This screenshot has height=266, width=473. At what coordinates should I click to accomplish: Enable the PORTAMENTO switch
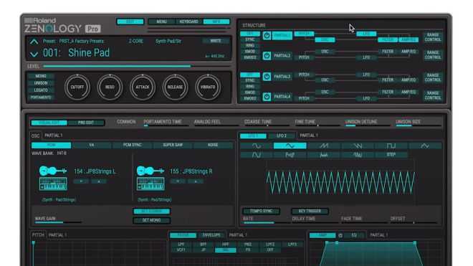pos(41,98)
